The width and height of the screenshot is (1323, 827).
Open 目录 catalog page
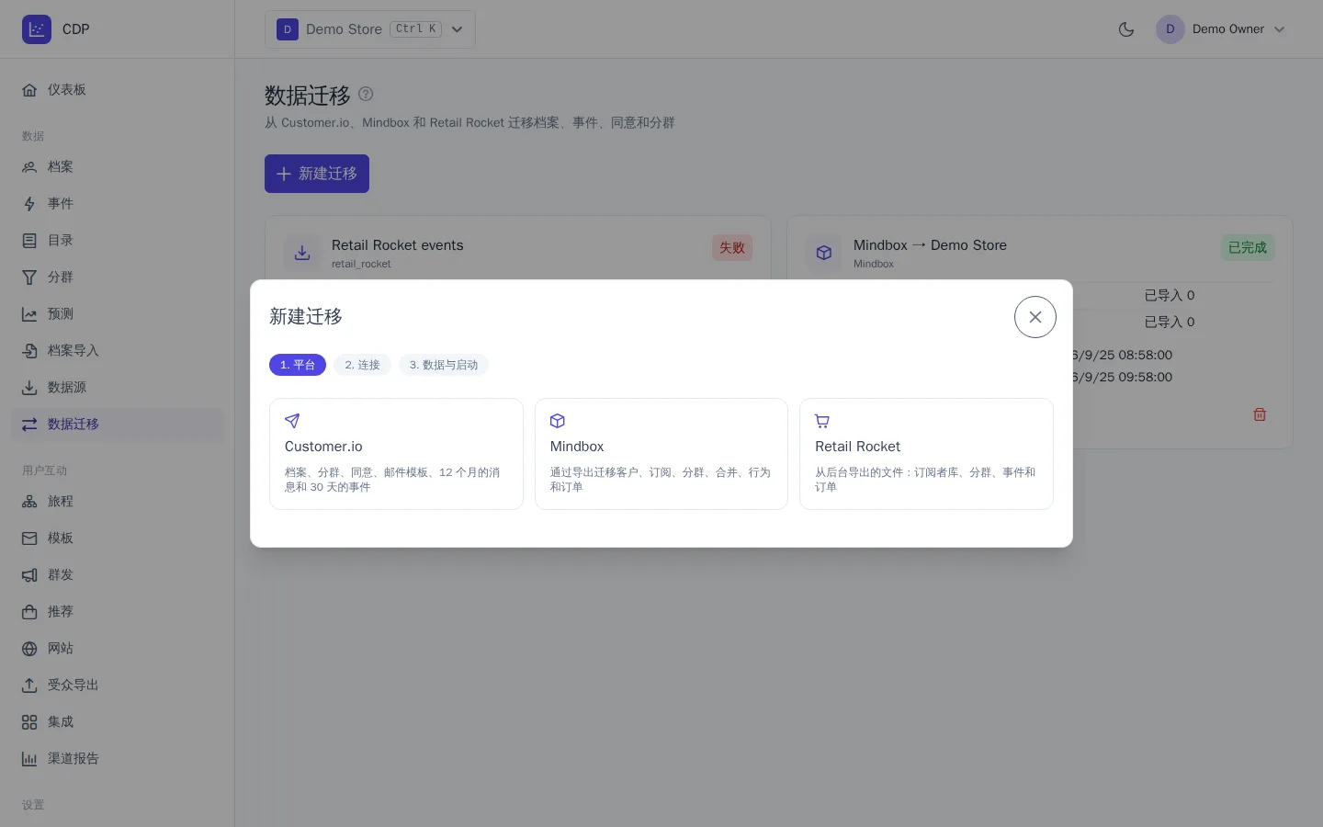pos(118,241)
